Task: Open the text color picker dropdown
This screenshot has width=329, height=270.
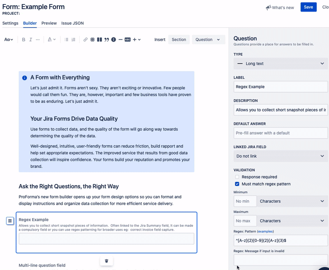Action: click(51, 40)
